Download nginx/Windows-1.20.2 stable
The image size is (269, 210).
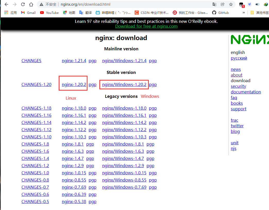[x=124, y=84]
